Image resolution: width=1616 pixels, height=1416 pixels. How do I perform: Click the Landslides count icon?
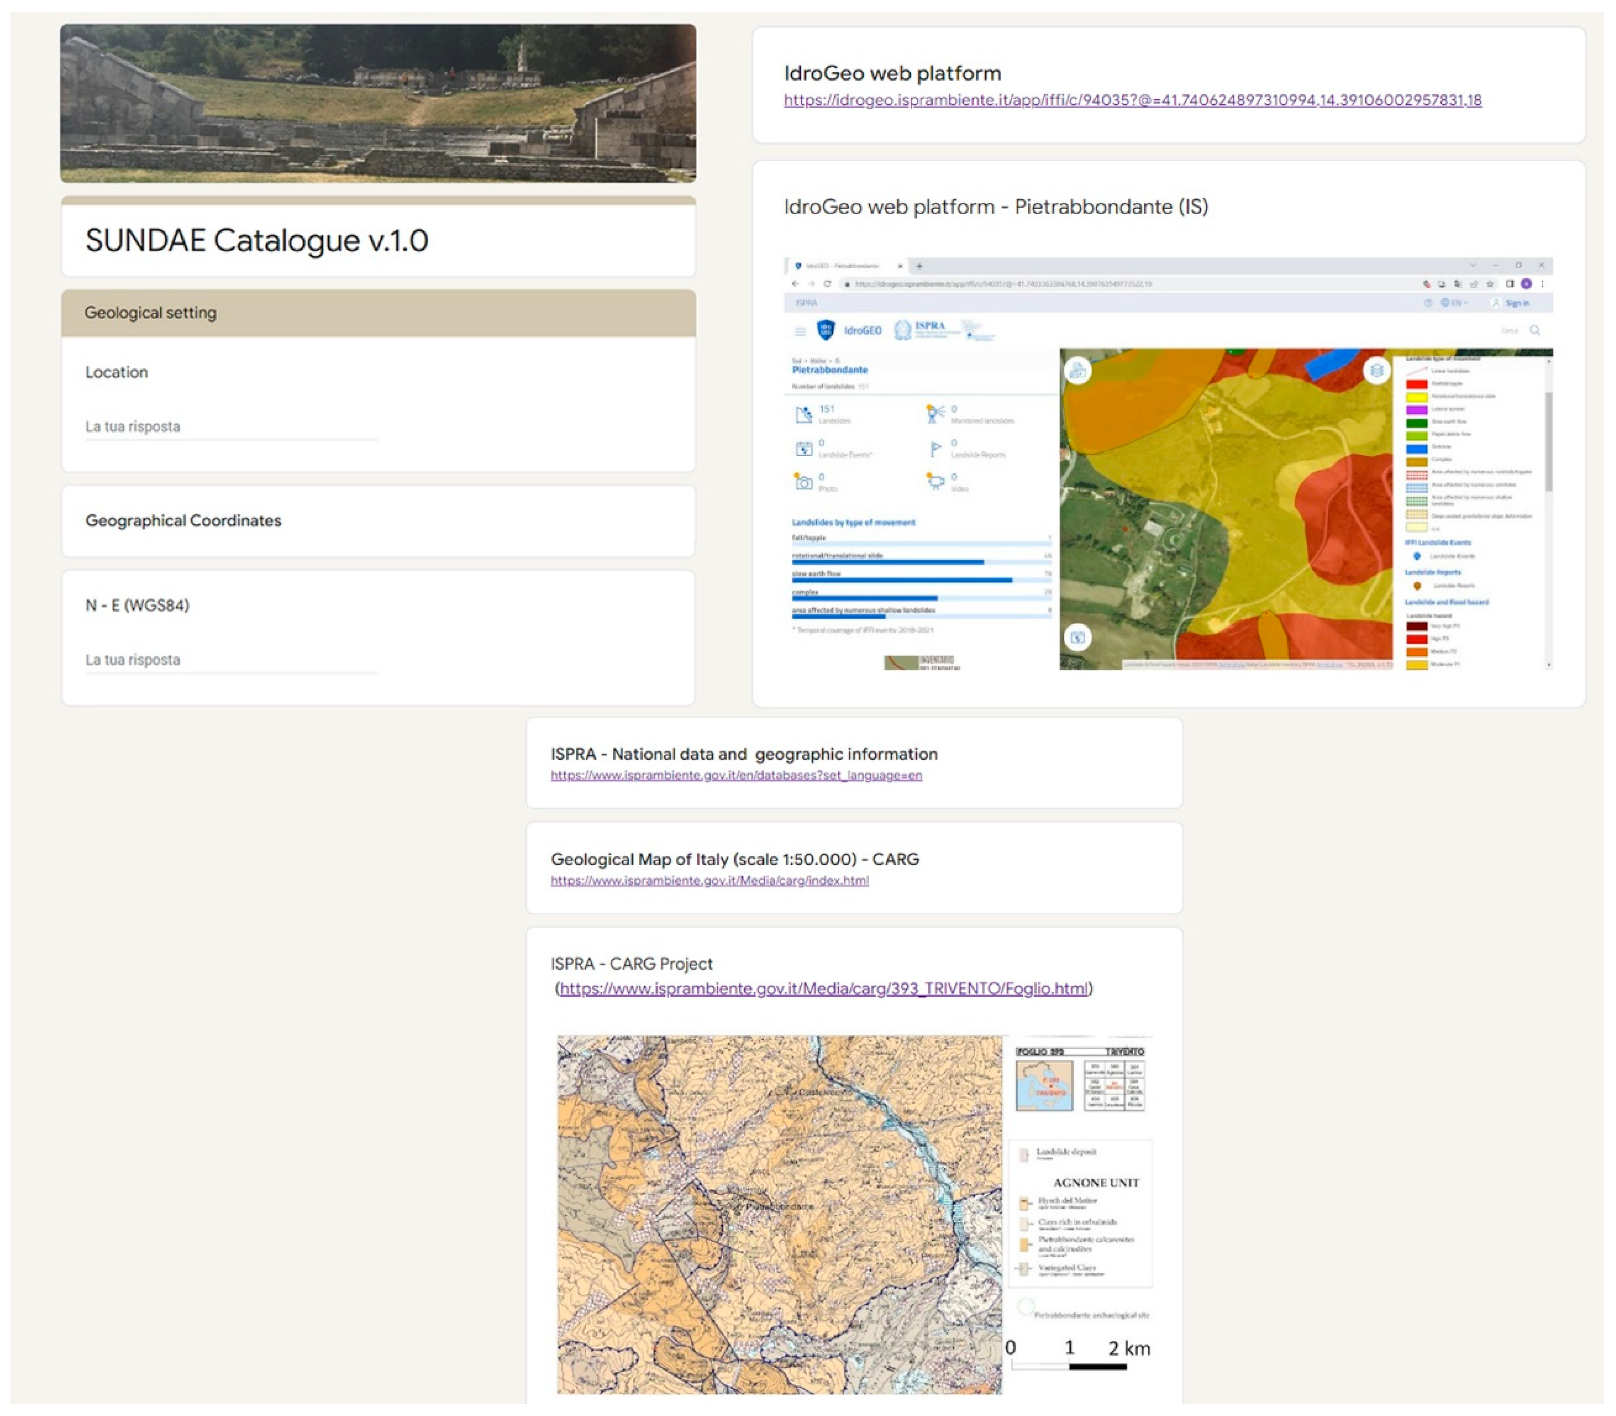803,414
